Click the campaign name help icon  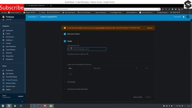coord(78,46)
